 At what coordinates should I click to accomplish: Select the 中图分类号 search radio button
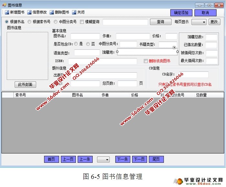pos(56,22)
